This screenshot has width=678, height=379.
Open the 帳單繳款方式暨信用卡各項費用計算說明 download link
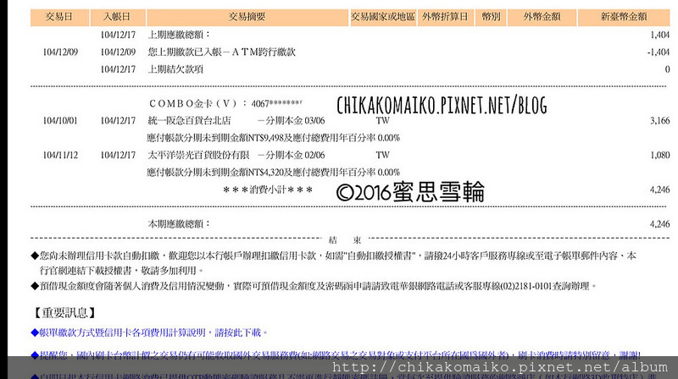tap(149, 332)
